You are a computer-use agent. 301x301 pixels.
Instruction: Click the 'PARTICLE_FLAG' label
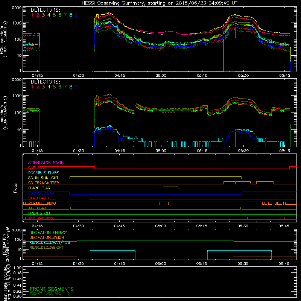[42, 203]
